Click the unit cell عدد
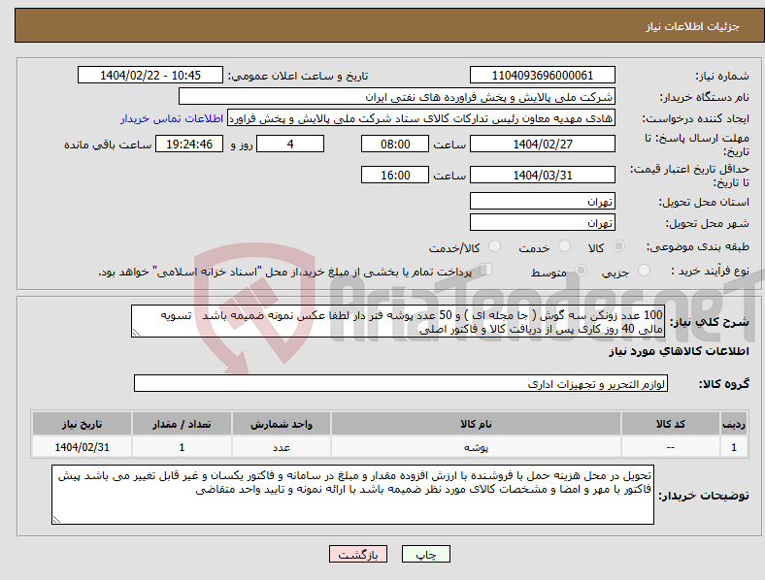 point(281,447)
